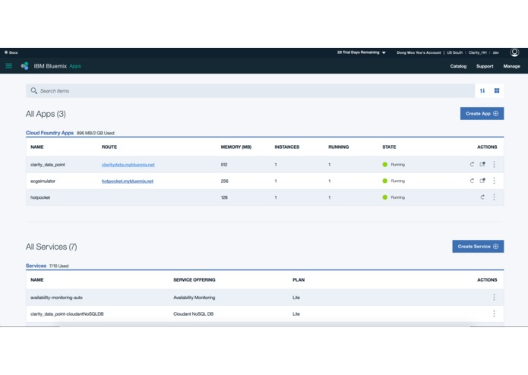Open more actions for hotpocket

(x=494, y=197)
